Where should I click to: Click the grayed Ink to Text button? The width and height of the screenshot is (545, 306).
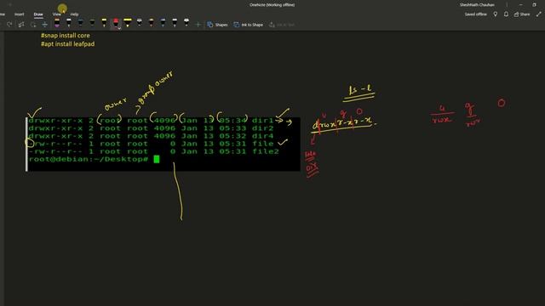coord(282,25)
